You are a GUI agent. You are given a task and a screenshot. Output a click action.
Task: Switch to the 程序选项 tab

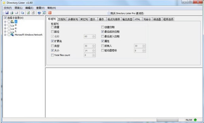[168, 19]
